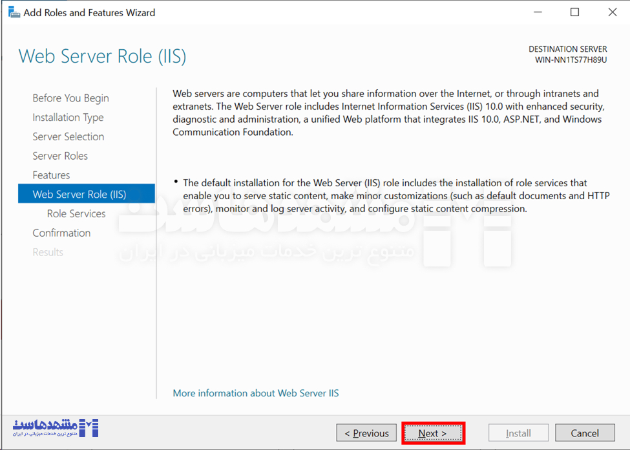630x450 pixels.
Task: Click the default installation bullet text
Action: pos(396,196)
